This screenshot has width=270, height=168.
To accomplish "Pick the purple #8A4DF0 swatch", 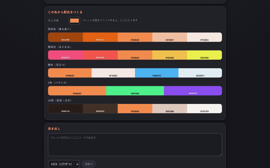I will pyautogui.click(x=193, y=91).
